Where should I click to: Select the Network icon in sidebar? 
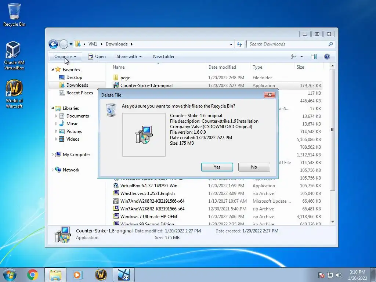click(x=58, y=170)
